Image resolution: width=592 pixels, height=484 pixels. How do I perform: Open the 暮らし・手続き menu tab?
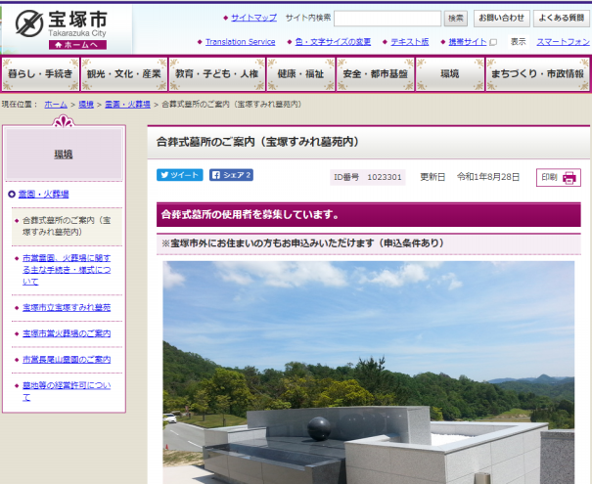tap(40, 74)
